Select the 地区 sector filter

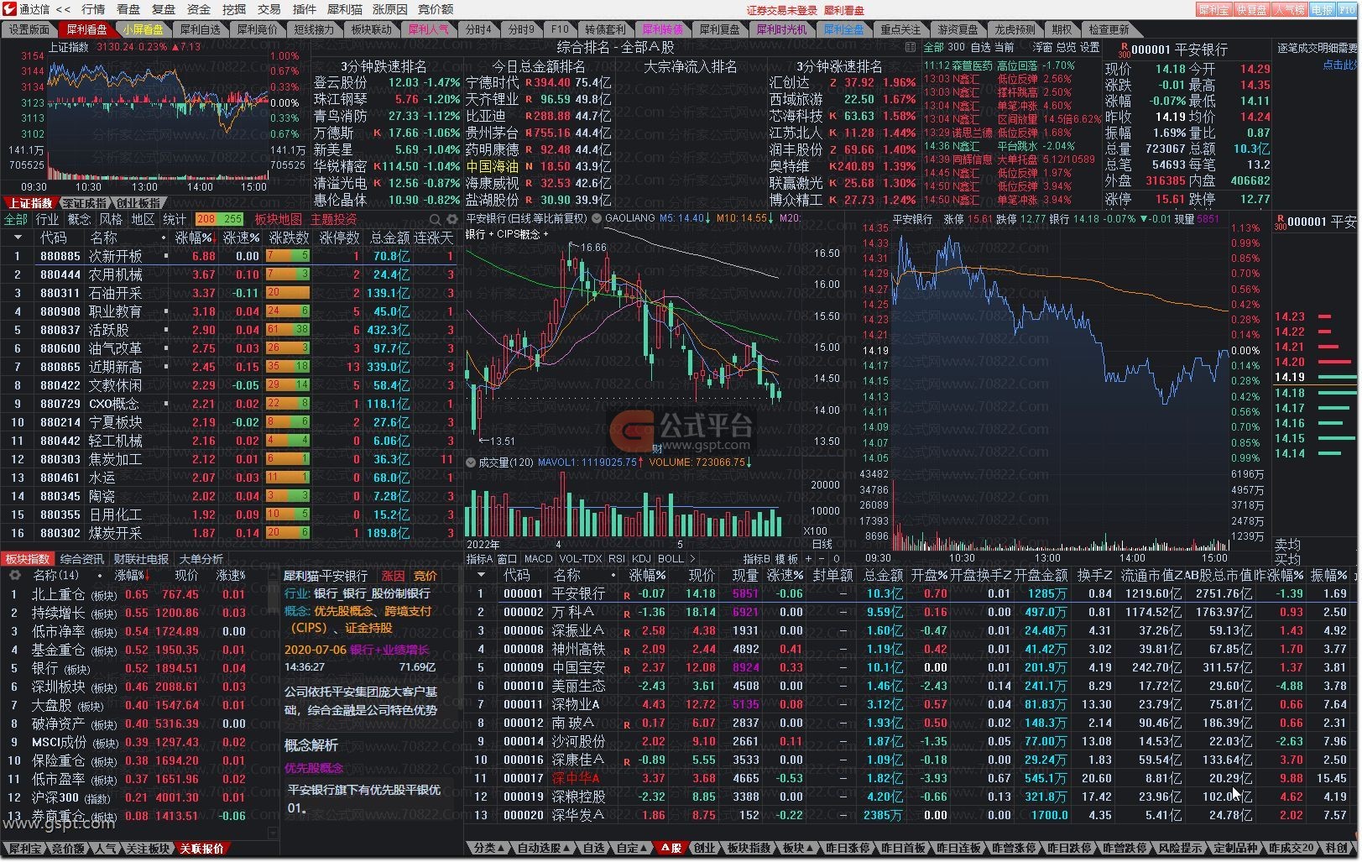(144, 219)
